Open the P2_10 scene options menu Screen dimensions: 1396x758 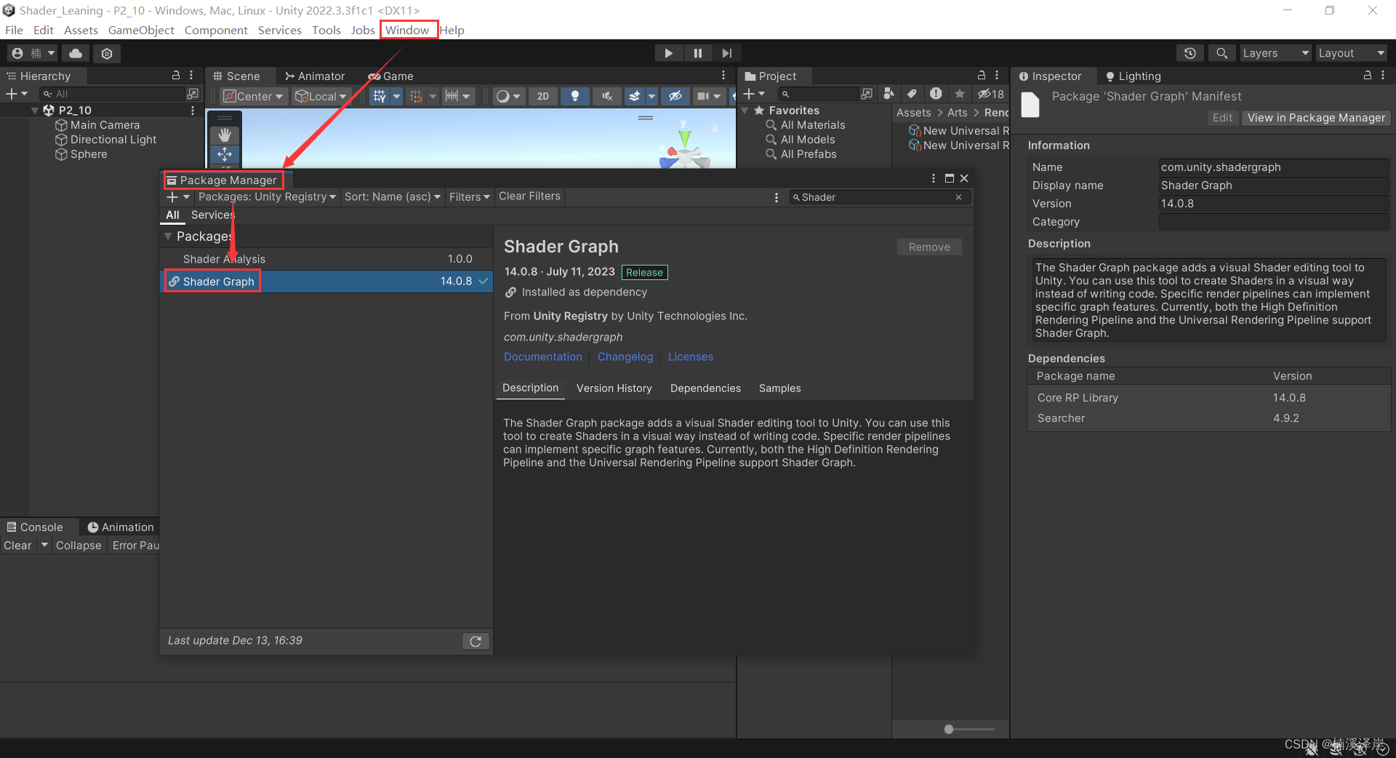click(193, 111)
